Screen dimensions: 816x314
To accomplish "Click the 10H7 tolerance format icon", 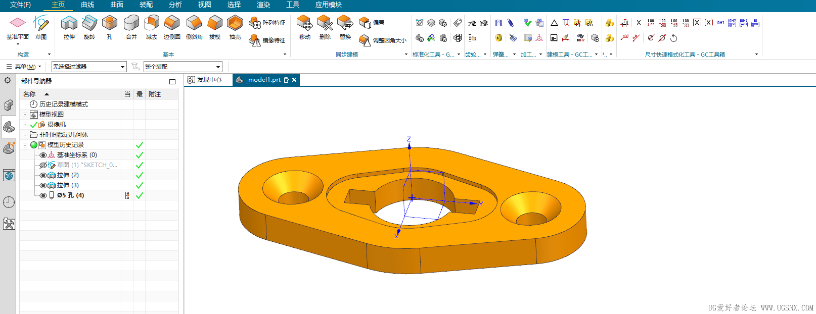I will click(x=720, y=23).
